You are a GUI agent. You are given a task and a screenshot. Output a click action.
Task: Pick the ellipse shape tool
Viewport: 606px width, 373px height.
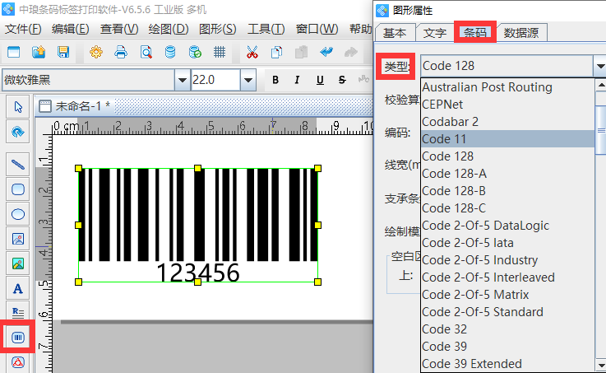tap(18, 214)
